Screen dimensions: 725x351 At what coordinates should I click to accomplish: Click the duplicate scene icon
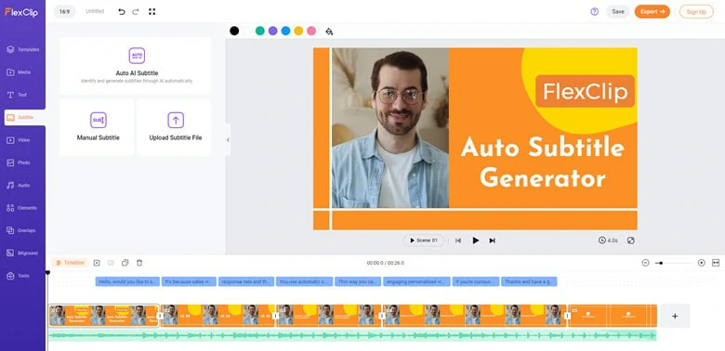tap(125, 263)
